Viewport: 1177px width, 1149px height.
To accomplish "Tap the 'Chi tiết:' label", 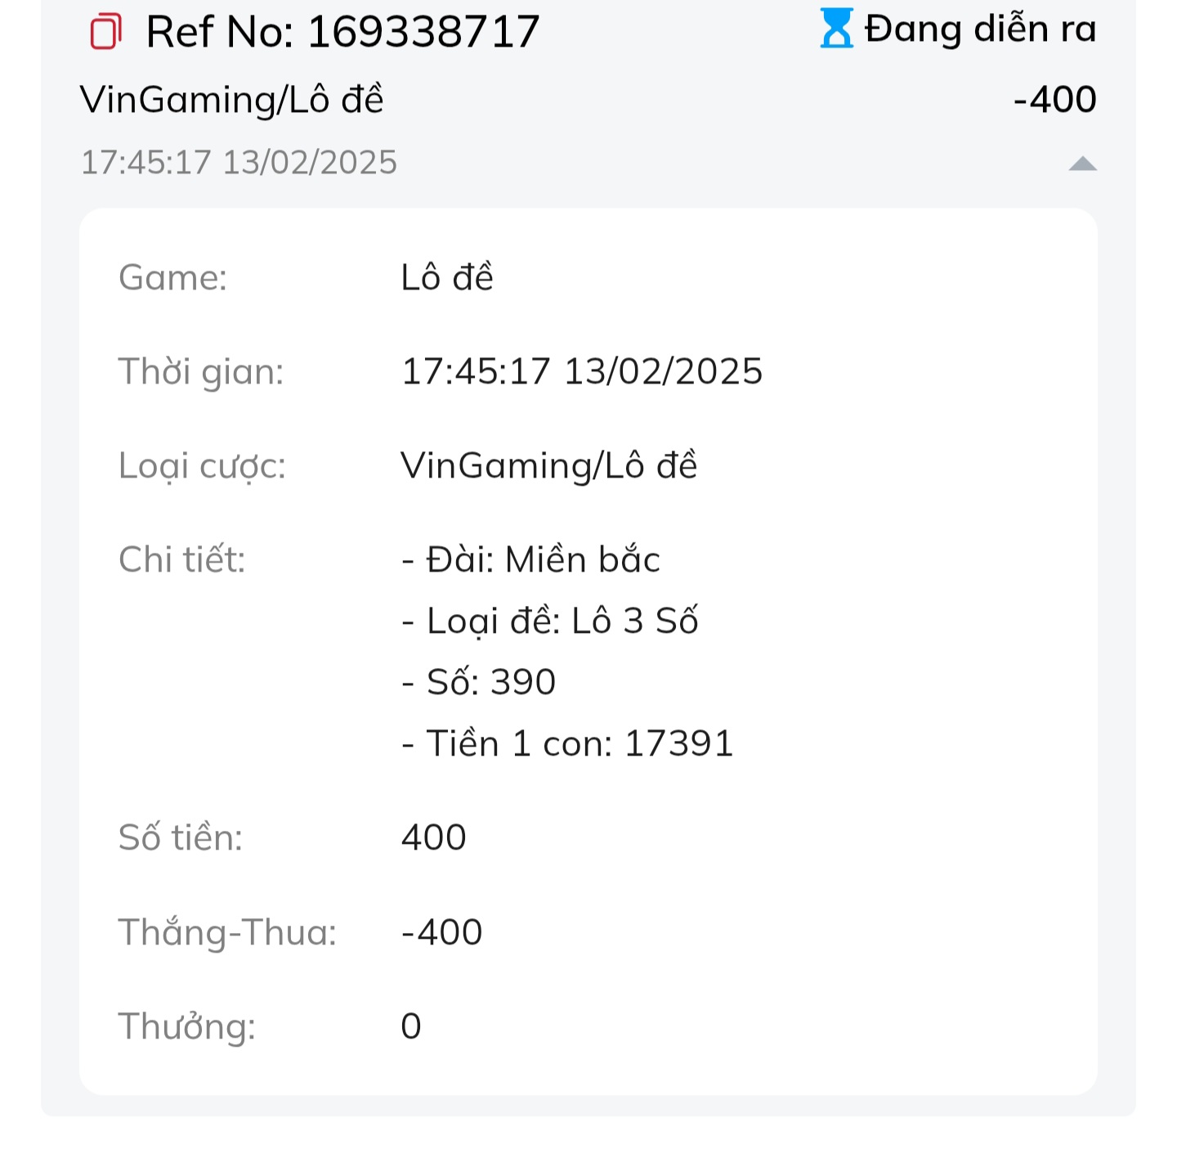I will tap(182, 559).
